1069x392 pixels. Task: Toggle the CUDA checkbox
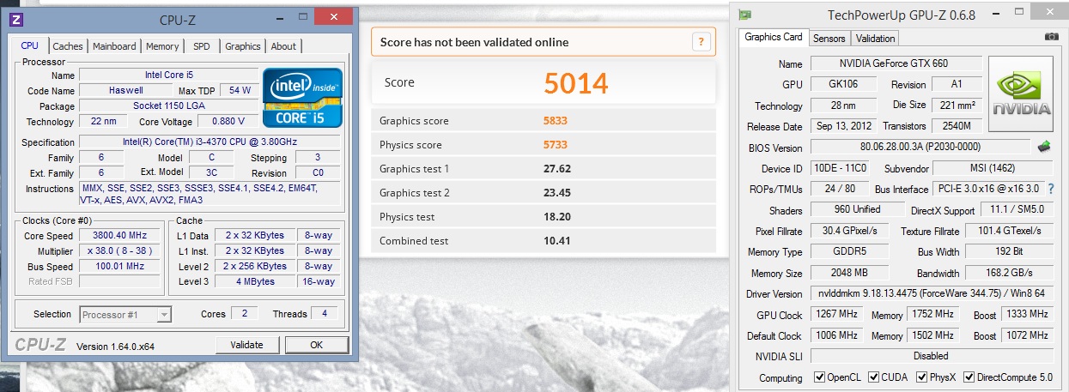pos(873,377)
